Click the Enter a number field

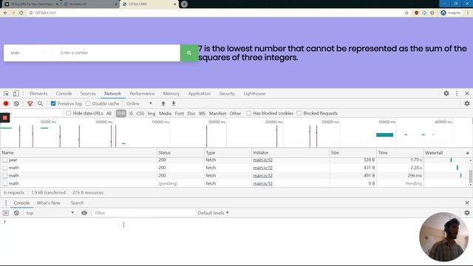pyautogui.click(x=117, y=52)
